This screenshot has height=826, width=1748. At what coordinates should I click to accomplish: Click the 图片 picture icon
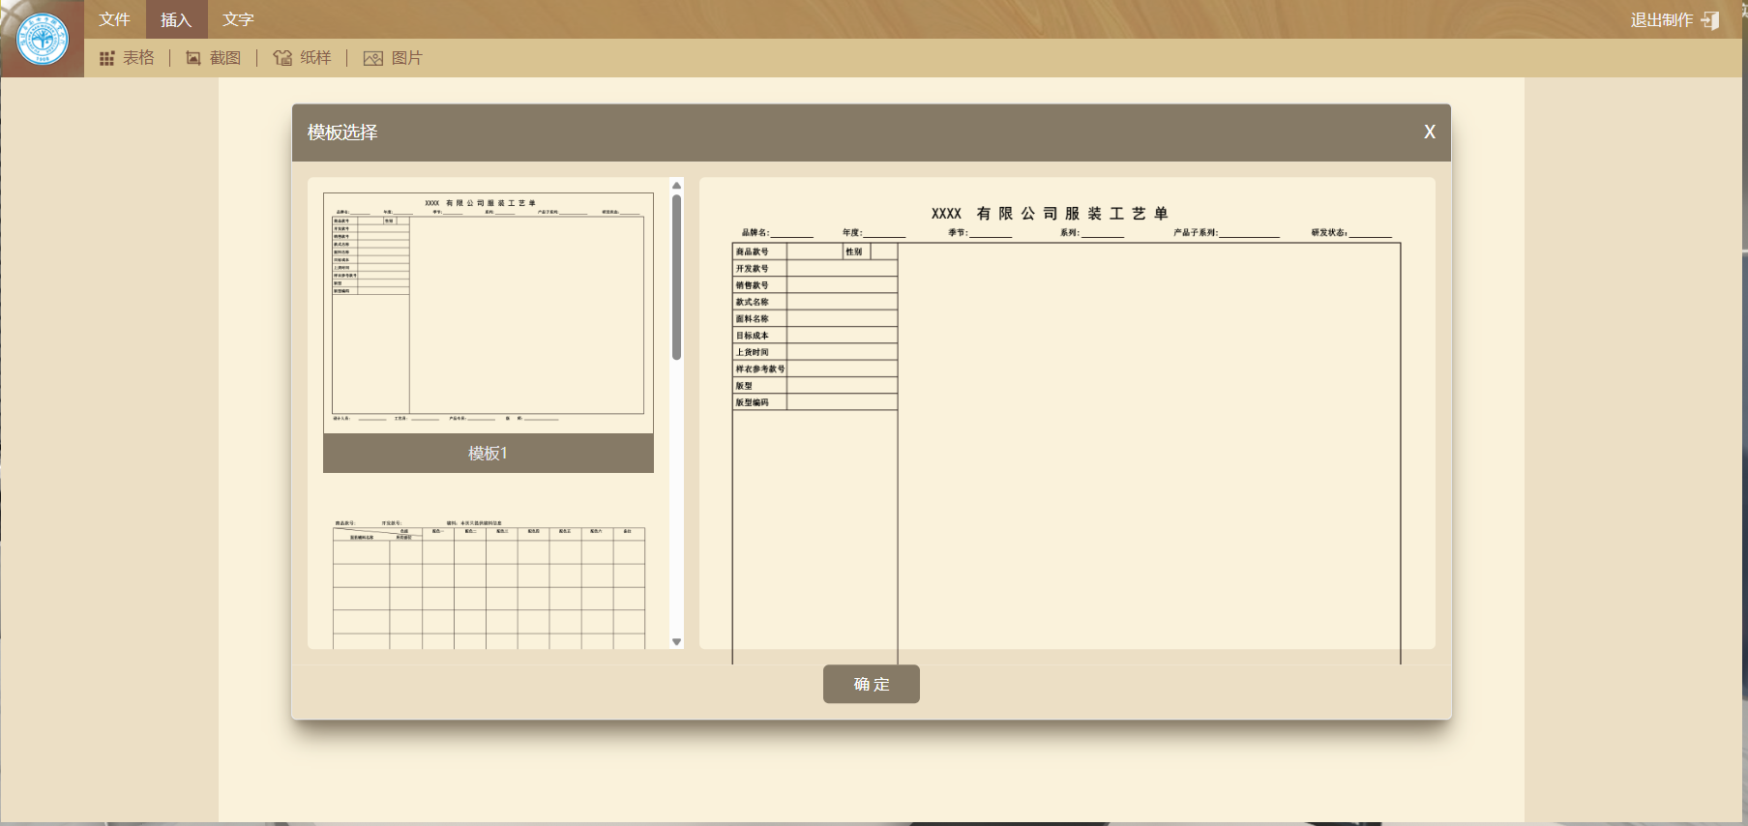pyautogui.click(x=372, y=59)
